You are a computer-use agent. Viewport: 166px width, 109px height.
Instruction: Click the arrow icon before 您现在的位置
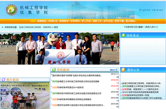click(2, 27)
